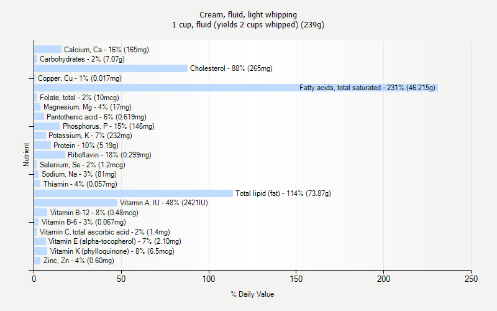This screenshot has width=497, height=311.
Task: Select the Fatty acids, total saturated - 231% label
Action: click(367, 88)
